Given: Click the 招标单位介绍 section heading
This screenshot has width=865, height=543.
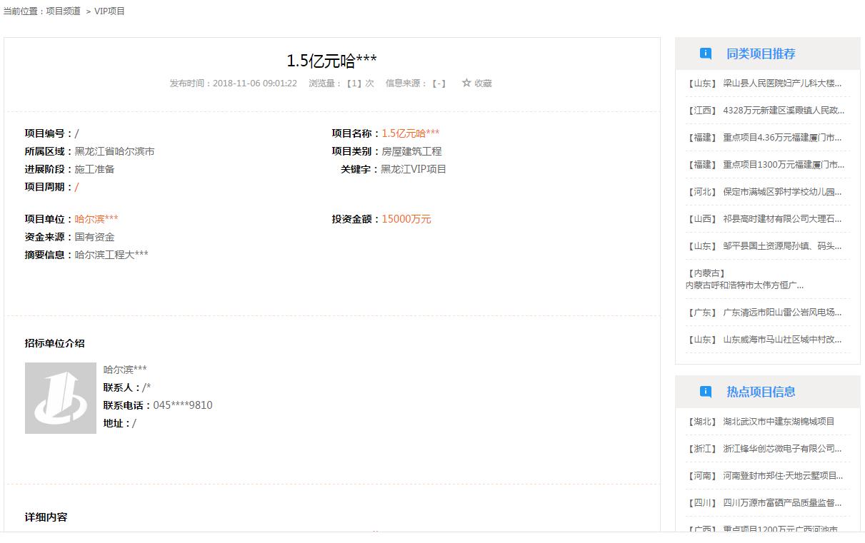Looking at the screenshot, I should point(55,342).
